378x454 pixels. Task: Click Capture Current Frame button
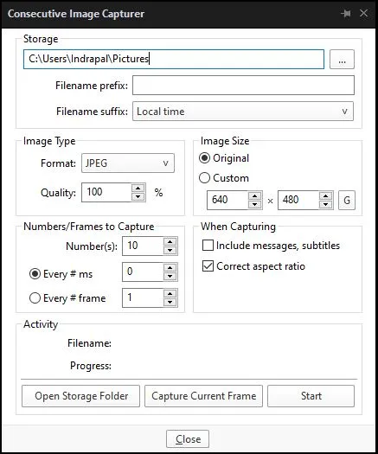point(203,396)
